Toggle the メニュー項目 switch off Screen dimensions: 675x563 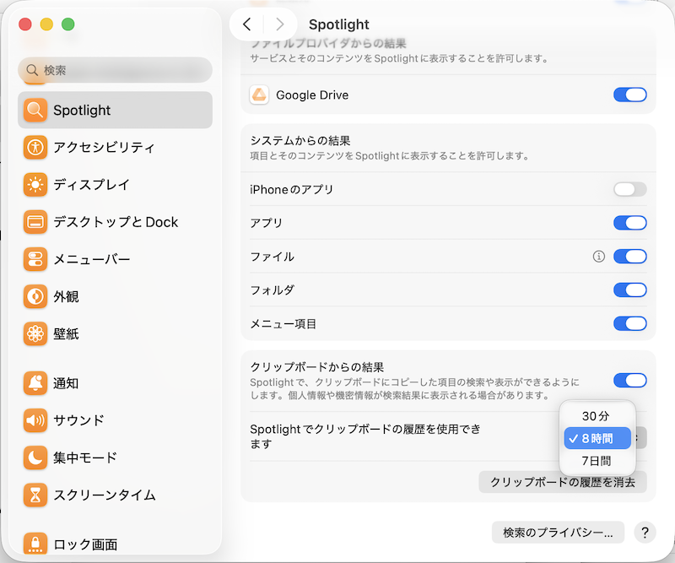click(x=629, y=324)
